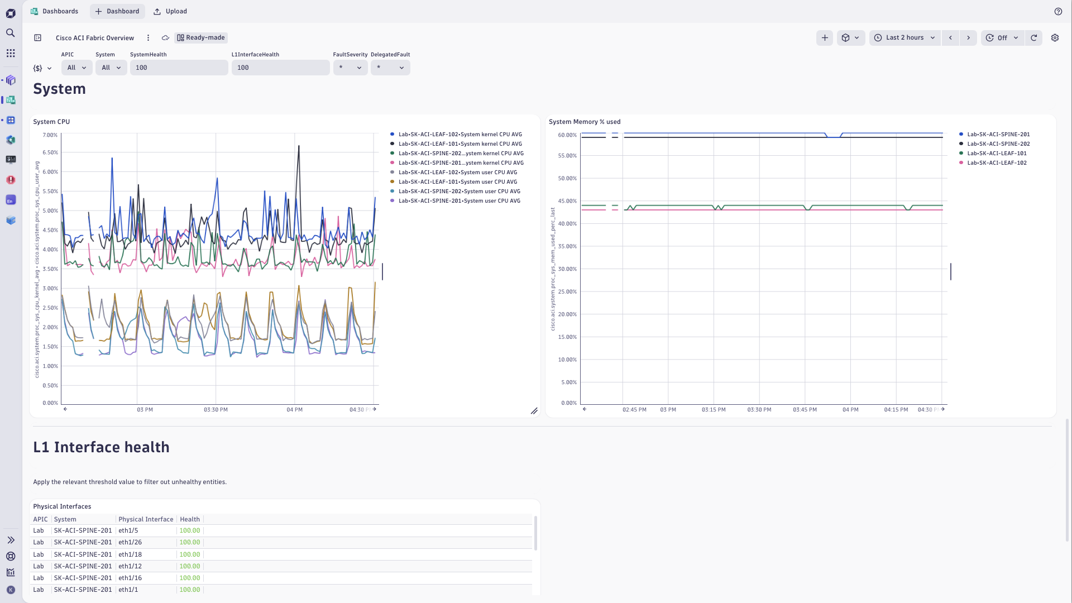Toggle the Lab•SK-ACI-LEAF-102 CPU series
The image size is (1072, 603).
[460, 134]
